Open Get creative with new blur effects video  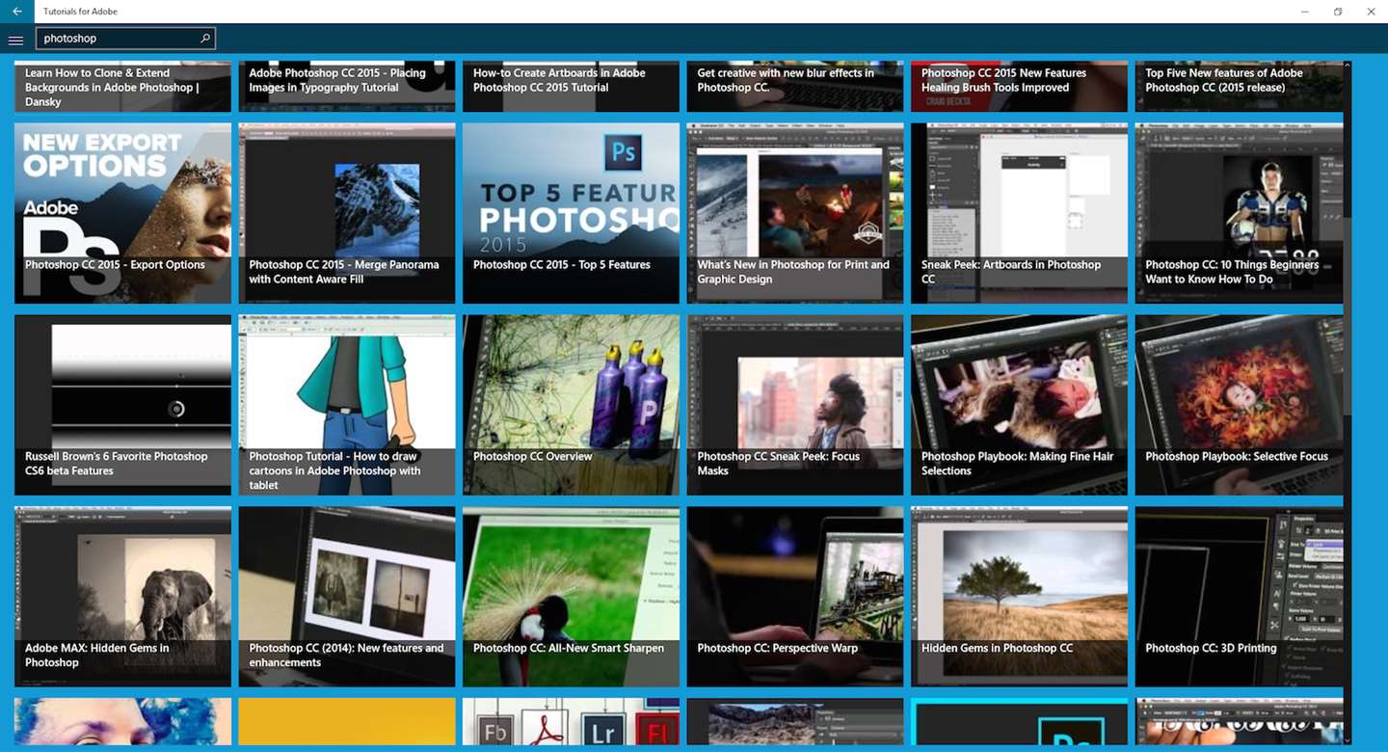(795, 87)
